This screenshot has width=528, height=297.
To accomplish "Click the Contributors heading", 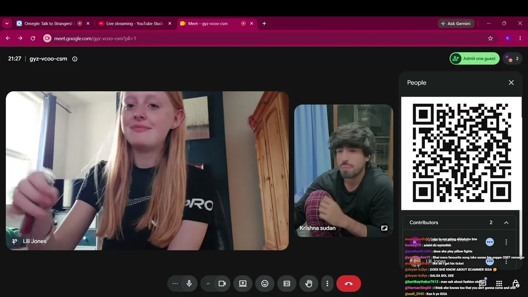I will pos(424,222).
